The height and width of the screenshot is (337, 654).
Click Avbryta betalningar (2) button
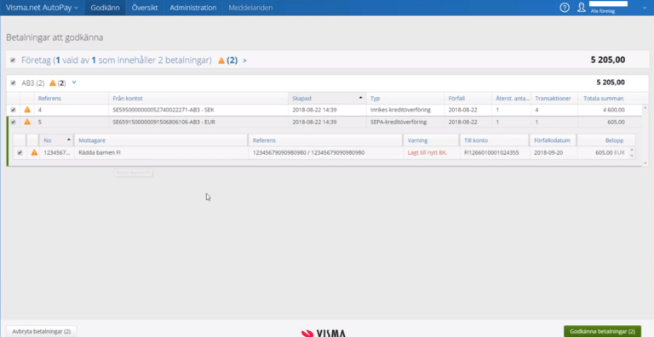[x=42, y=332]
